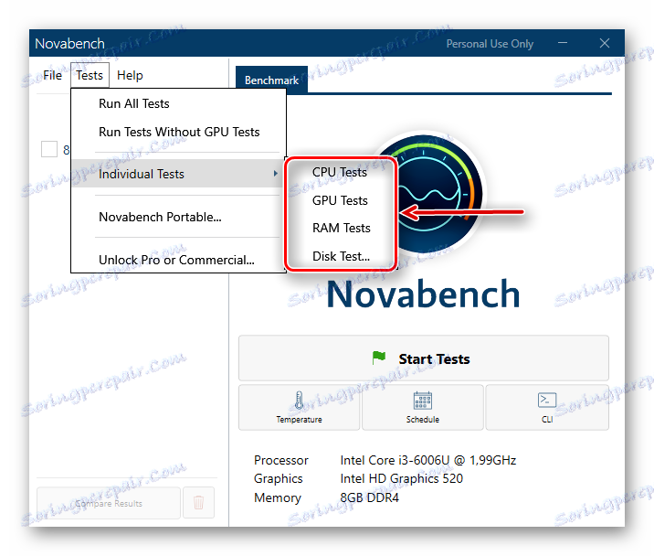Run CPU Tests from the submenu

tap(340, 172)
